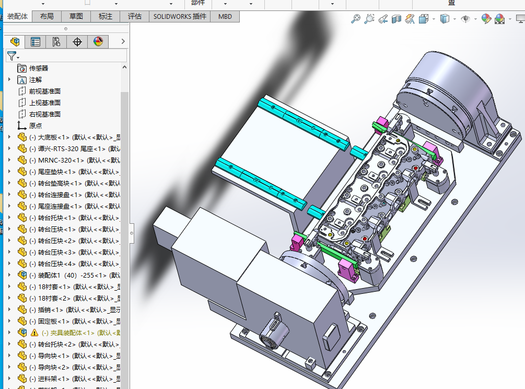Open the PropertyManager tab icon
Screen dimensions: 525x389
(x=36, y=42)
